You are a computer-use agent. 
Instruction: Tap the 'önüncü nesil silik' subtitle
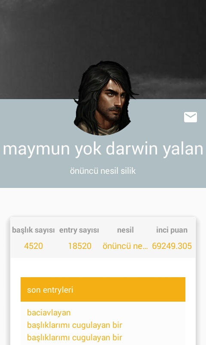(103, 171)
